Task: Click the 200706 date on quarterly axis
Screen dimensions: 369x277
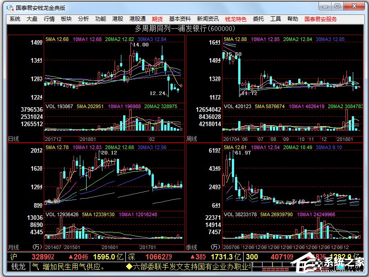Action: coord(231,247)
